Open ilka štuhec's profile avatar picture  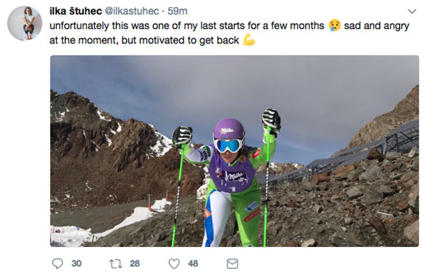point(24,23)
